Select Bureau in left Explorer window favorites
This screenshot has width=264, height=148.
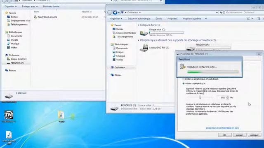click(12, 17)
